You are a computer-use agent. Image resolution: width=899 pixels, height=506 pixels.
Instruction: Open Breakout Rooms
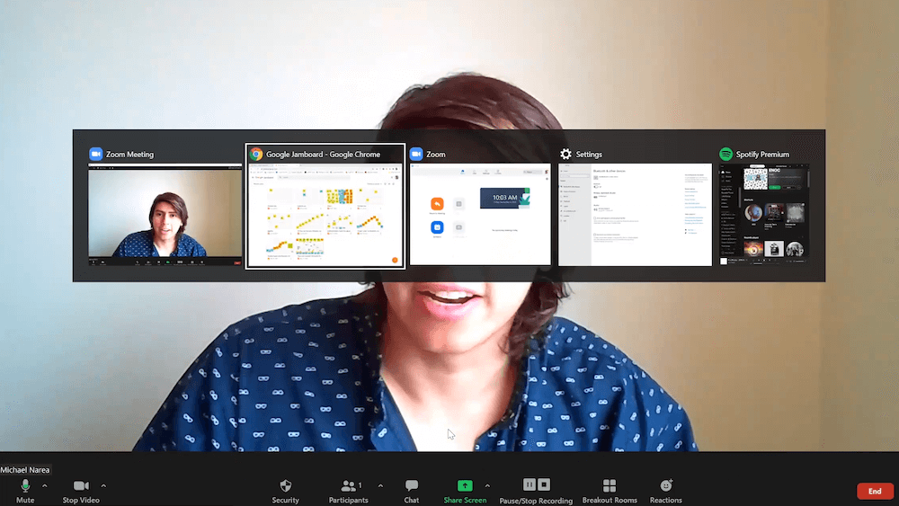coord(610,491)
